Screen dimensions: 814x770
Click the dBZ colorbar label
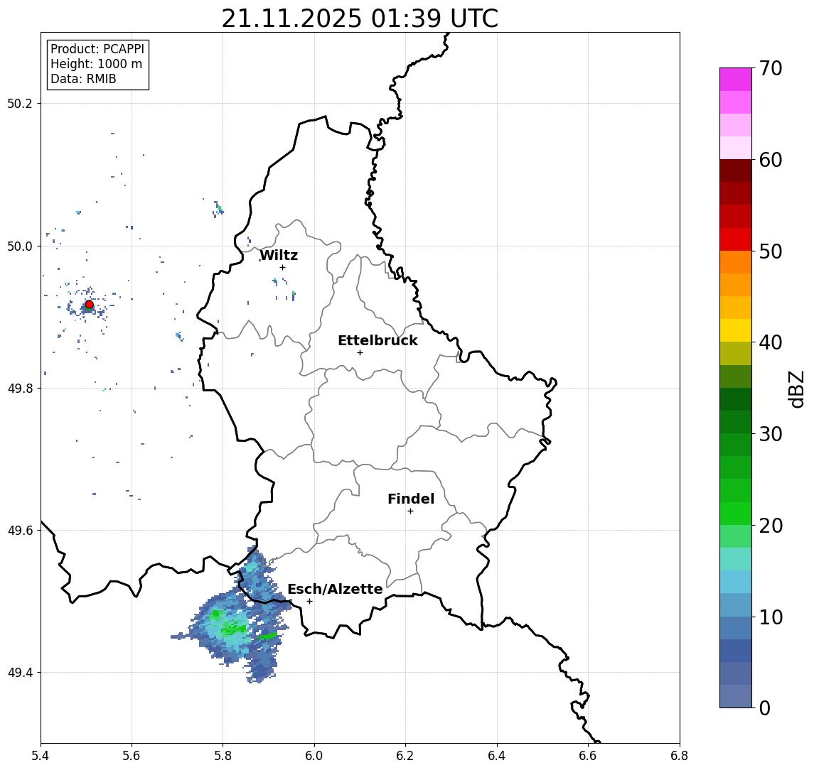(x=796, y=389)
